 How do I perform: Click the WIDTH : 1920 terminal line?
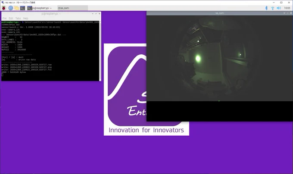[12, 45]
